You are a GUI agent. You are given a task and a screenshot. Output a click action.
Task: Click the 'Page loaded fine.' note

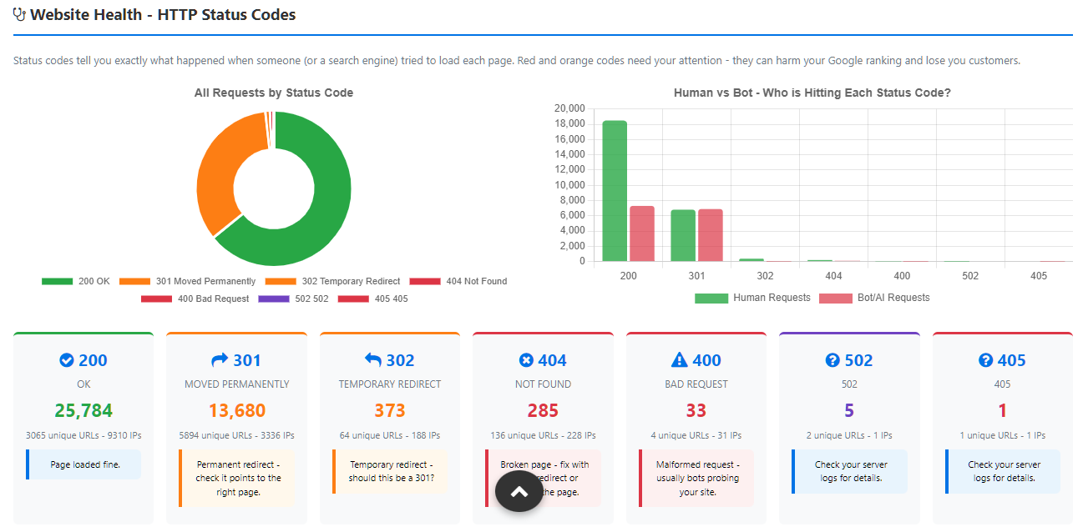tap(84, 464)
